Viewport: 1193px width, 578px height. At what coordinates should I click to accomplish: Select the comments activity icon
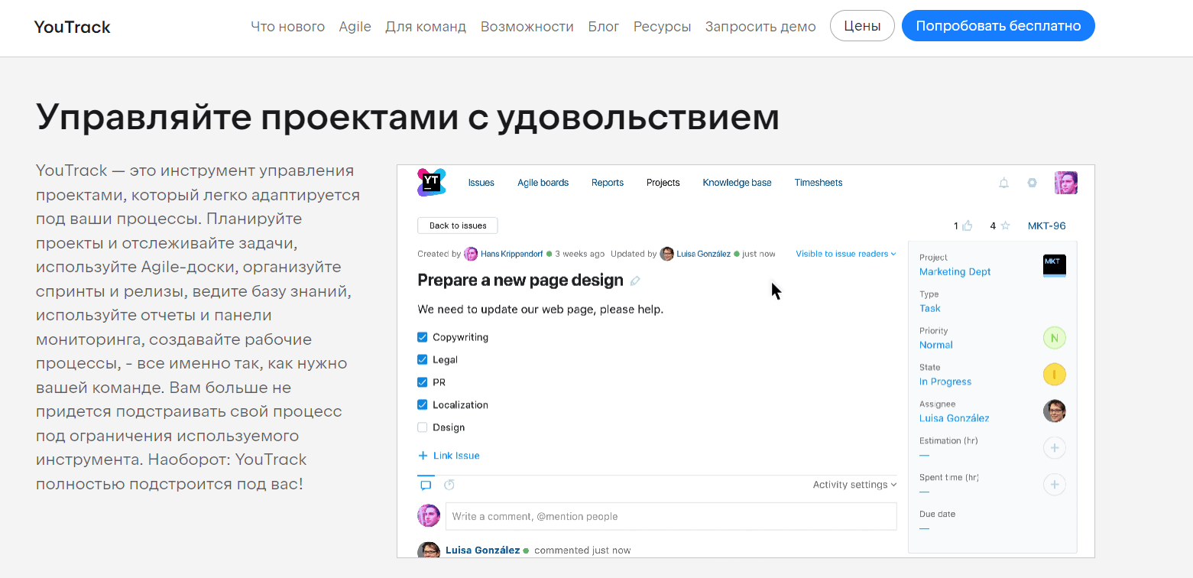click(x=426, y=485)
